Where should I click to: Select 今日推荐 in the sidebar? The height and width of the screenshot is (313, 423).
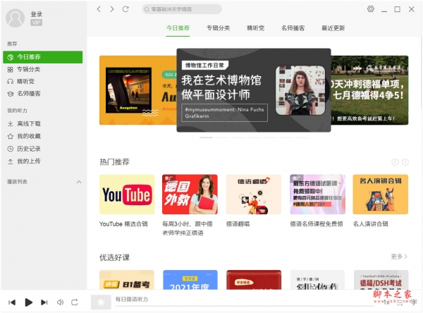[x=42, y=57]
